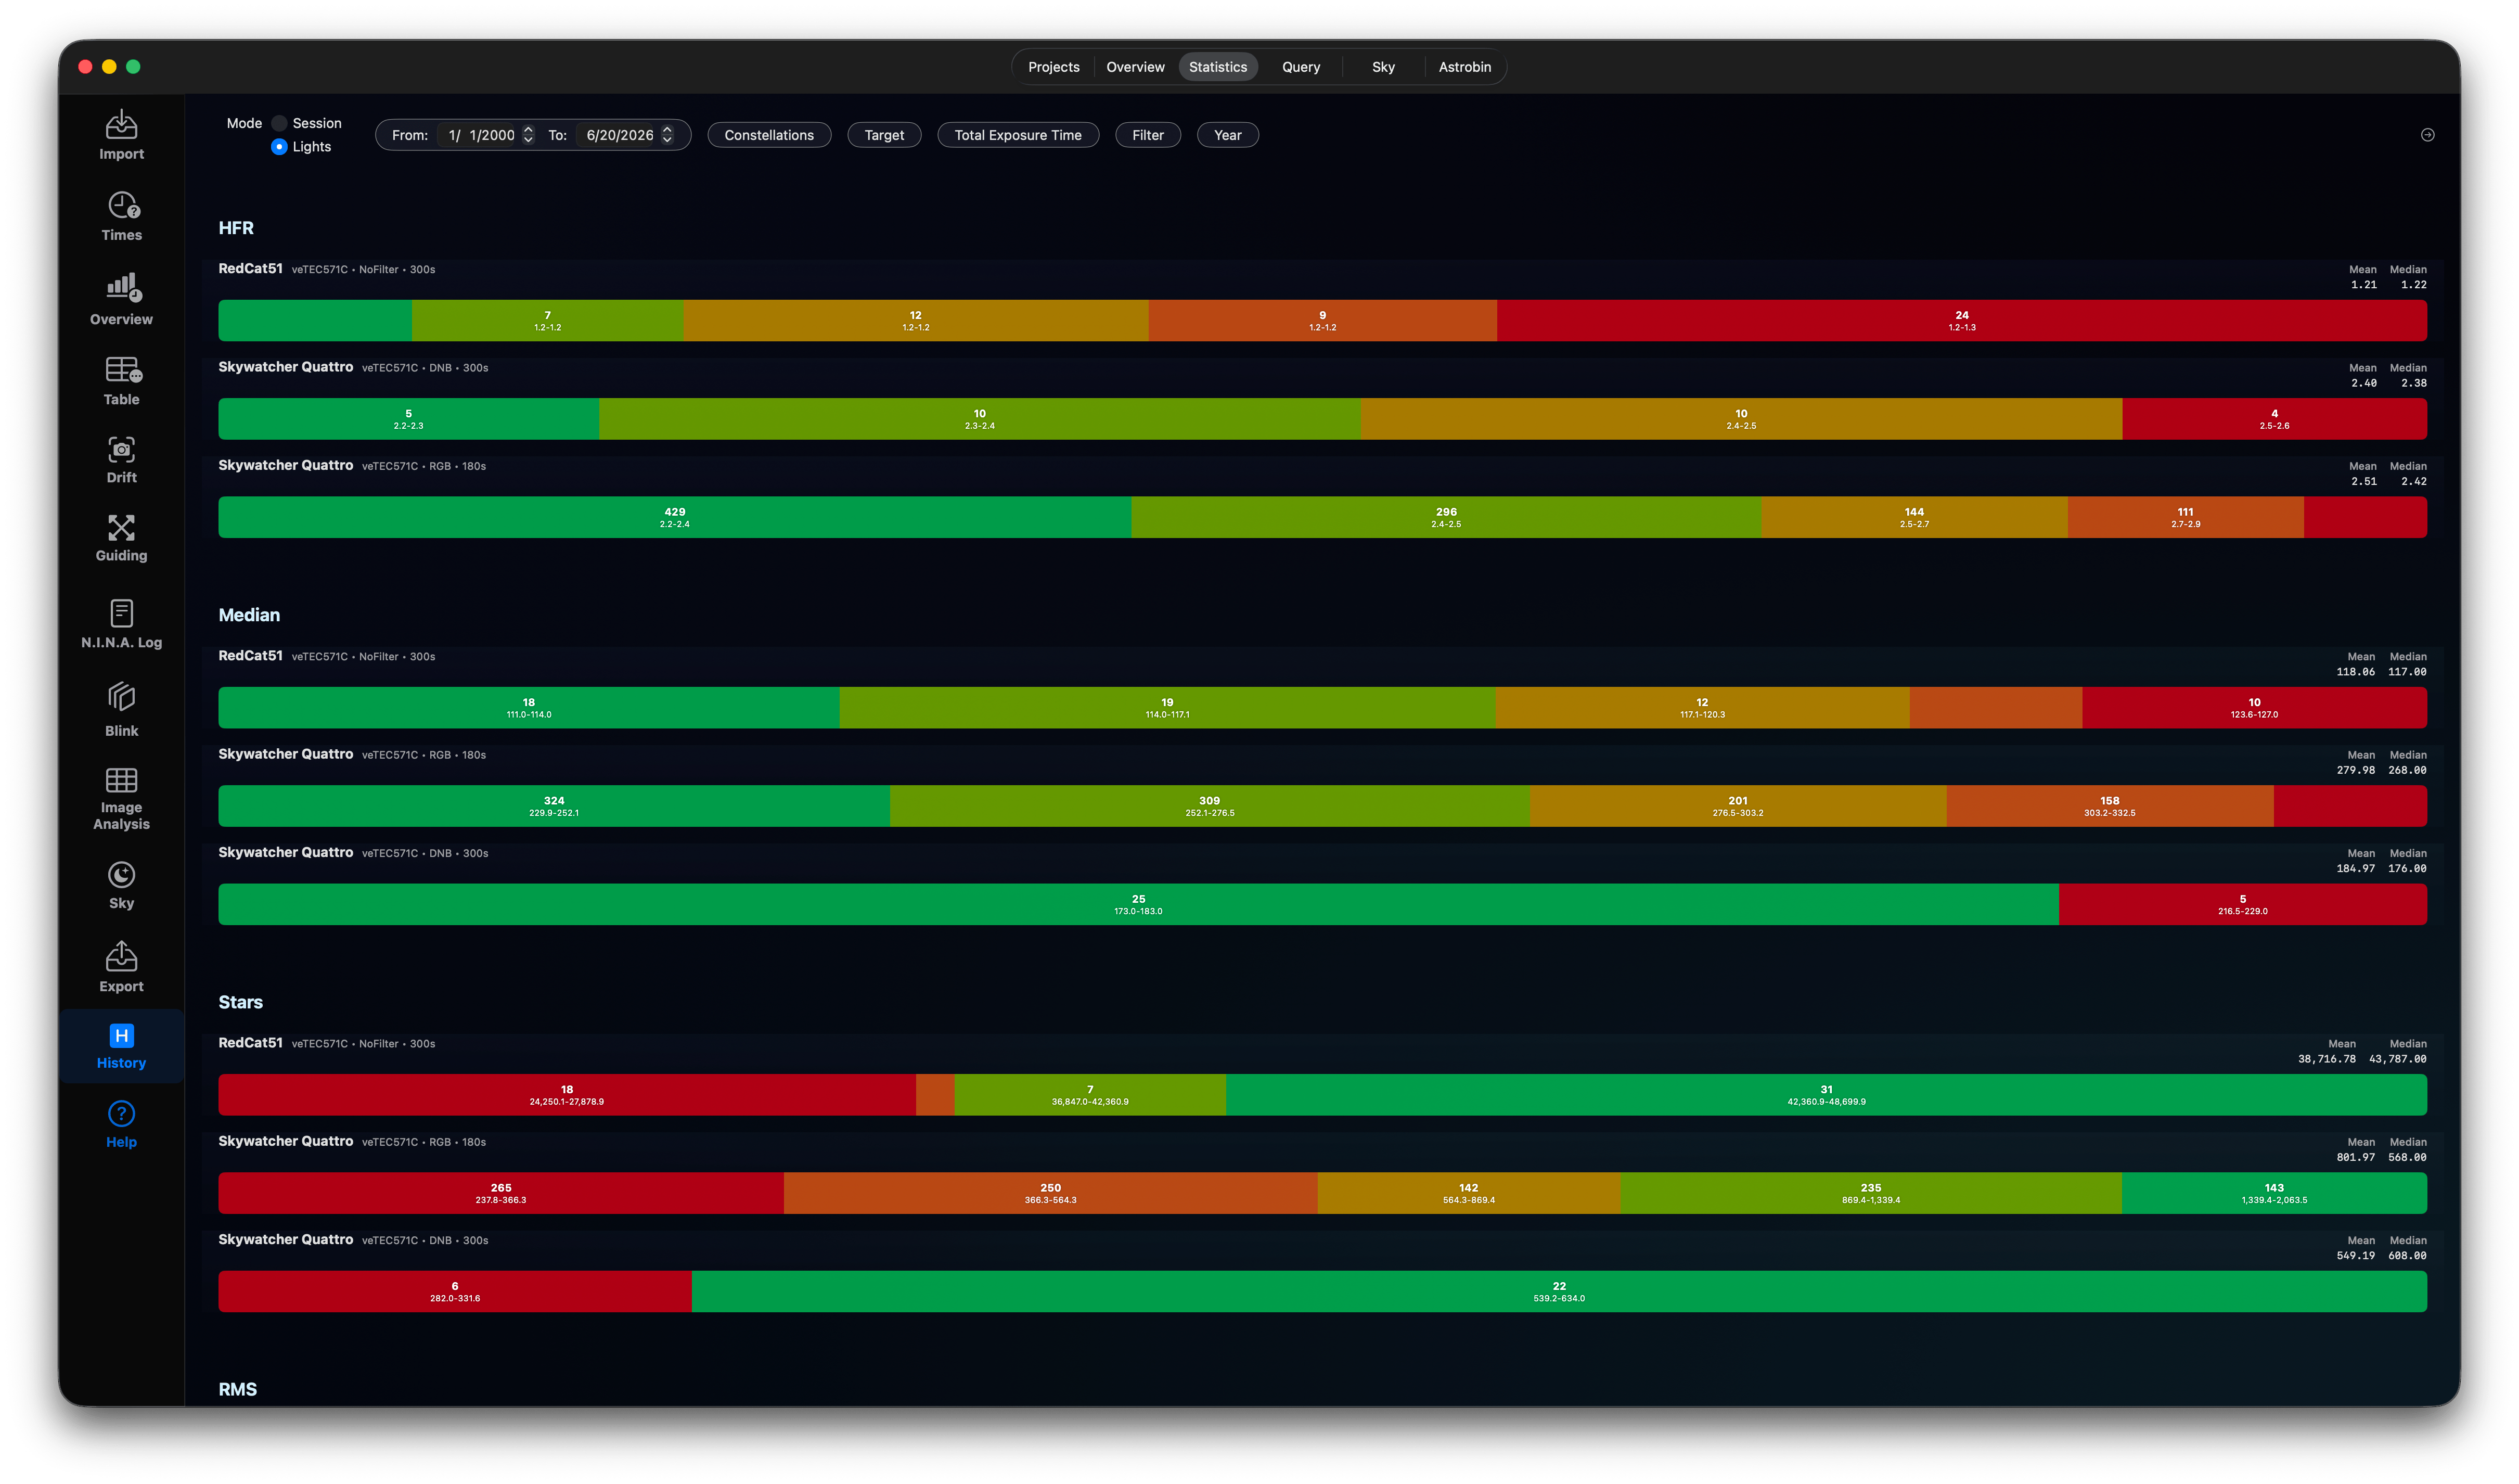Open the Constellations filter dropdown
This screenshot has width=2519, height=1484.
769,135
